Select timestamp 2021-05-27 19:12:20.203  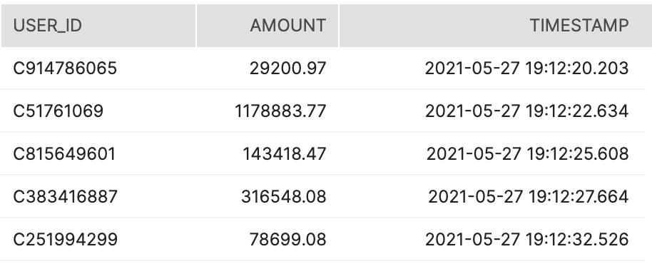pyautogui.click(x=526, y=68)
